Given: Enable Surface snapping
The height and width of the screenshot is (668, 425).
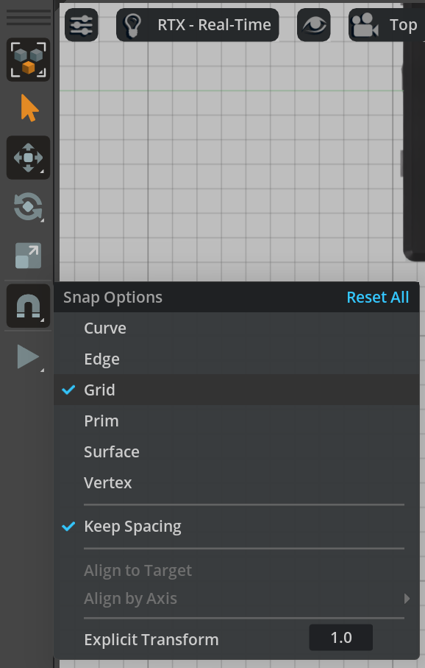Looking at the screenshot, I should (111, 451).
